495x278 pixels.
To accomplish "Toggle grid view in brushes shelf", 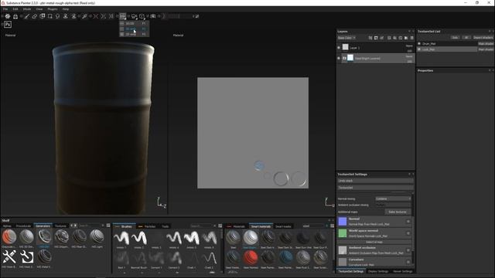I will click(220, 225).
